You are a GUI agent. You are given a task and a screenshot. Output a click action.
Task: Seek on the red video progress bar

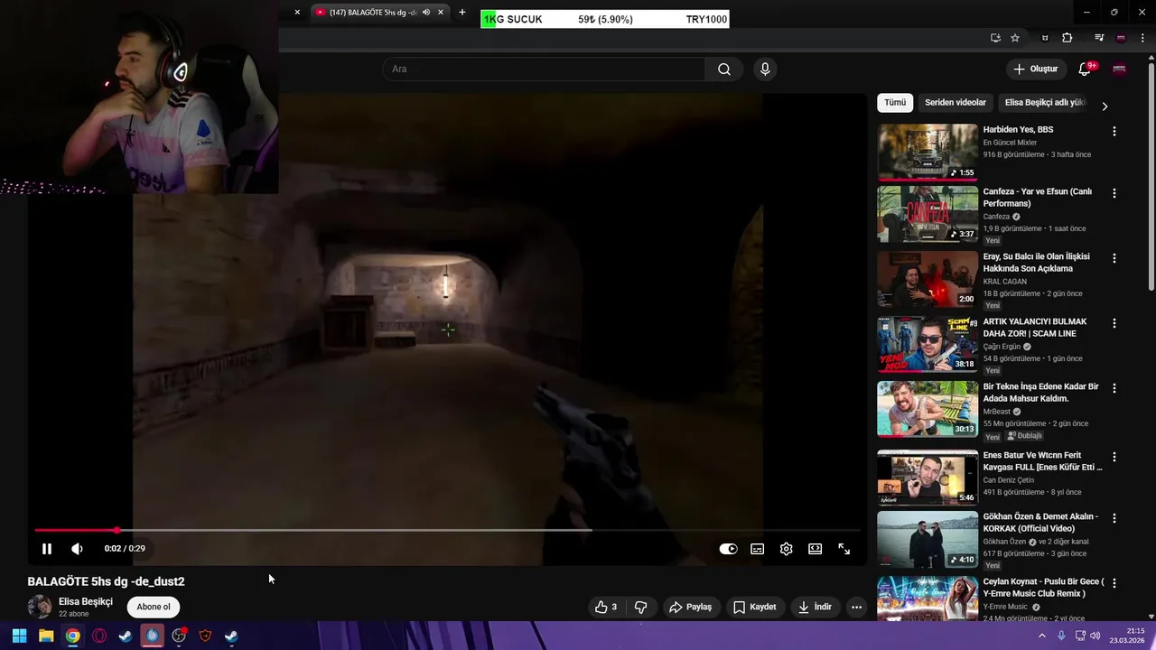coord(447,530)
